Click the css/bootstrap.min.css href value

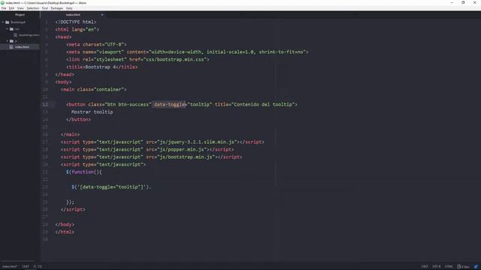175,59
